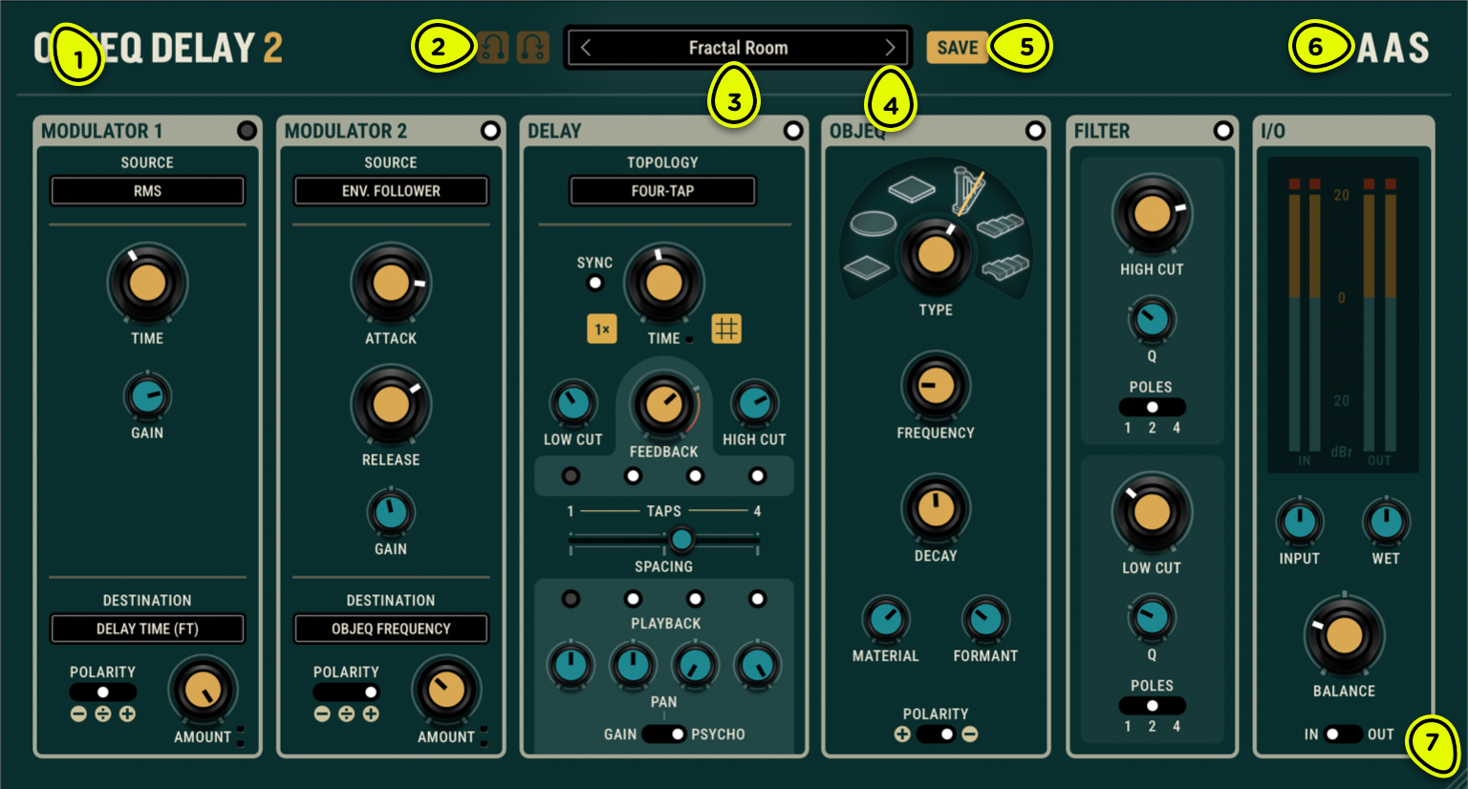Switch pan mode from GAIN to PSYCHO
This screenshot has width=1468, height=789.
click(x=663, y=735)
